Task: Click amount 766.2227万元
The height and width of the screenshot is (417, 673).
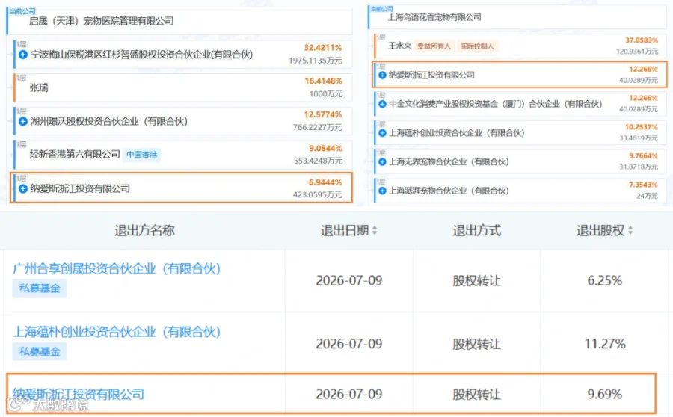Action: (x=318, y=127)
